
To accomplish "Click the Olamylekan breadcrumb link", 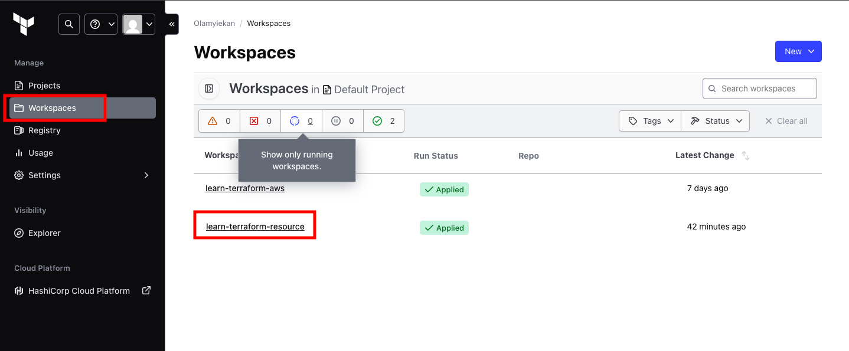I will pos(214,24).
